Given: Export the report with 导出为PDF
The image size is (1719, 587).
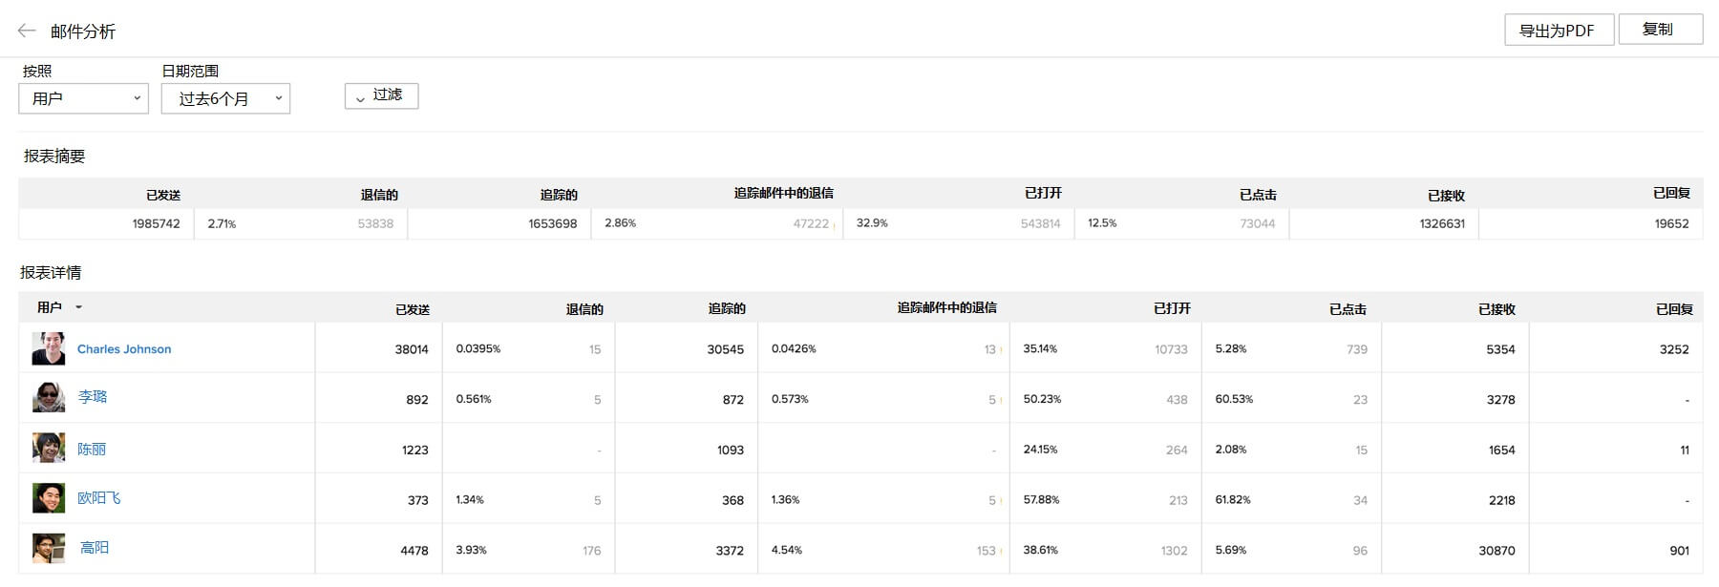Looking at the screenshot, I should tap(1559, 30).
